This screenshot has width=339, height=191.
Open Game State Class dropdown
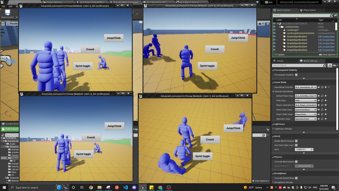tap(306, 110)
